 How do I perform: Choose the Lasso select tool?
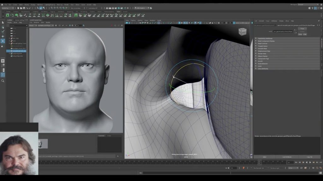tap(3, 27)
